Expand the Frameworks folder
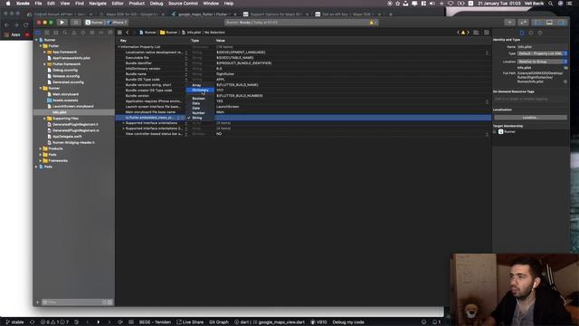579x326 pixels. click(x=41, y=161)
